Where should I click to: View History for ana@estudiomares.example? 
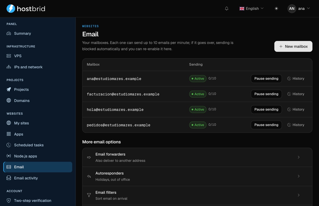pyautogui.click(x=295, y=79)
